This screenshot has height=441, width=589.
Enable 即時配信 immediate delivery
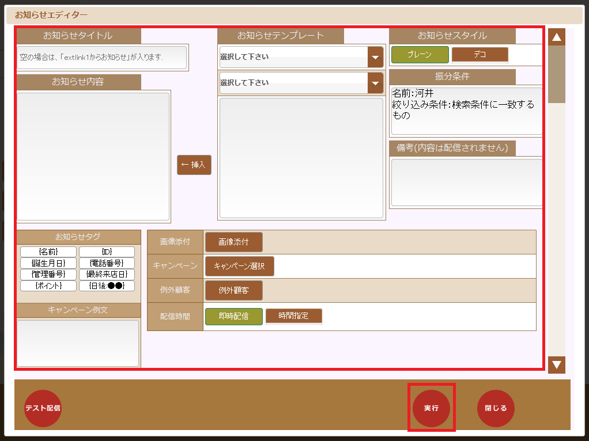(233, 316)
